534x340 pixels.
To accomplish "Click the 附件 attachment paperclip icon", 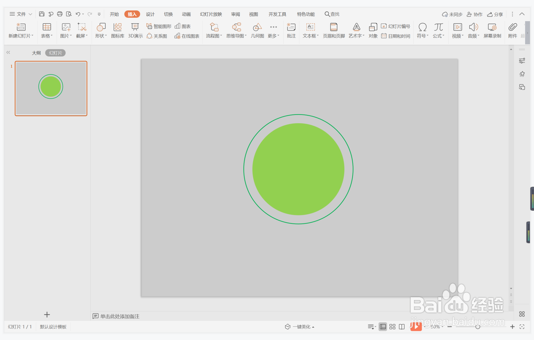I will point(513,30).
